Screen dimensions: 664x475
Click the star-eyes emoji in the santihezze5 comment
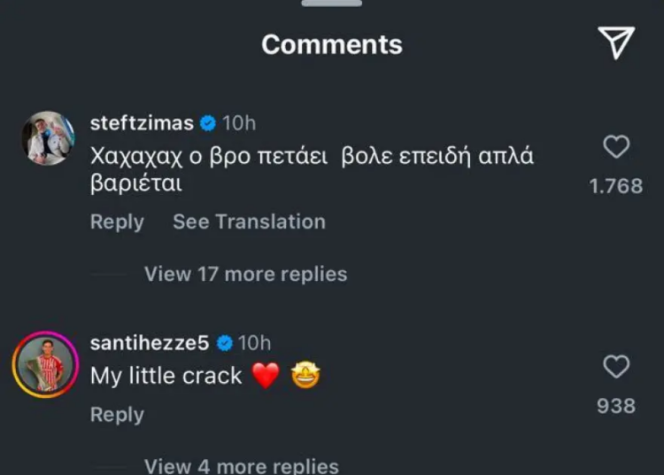[305, 377]
